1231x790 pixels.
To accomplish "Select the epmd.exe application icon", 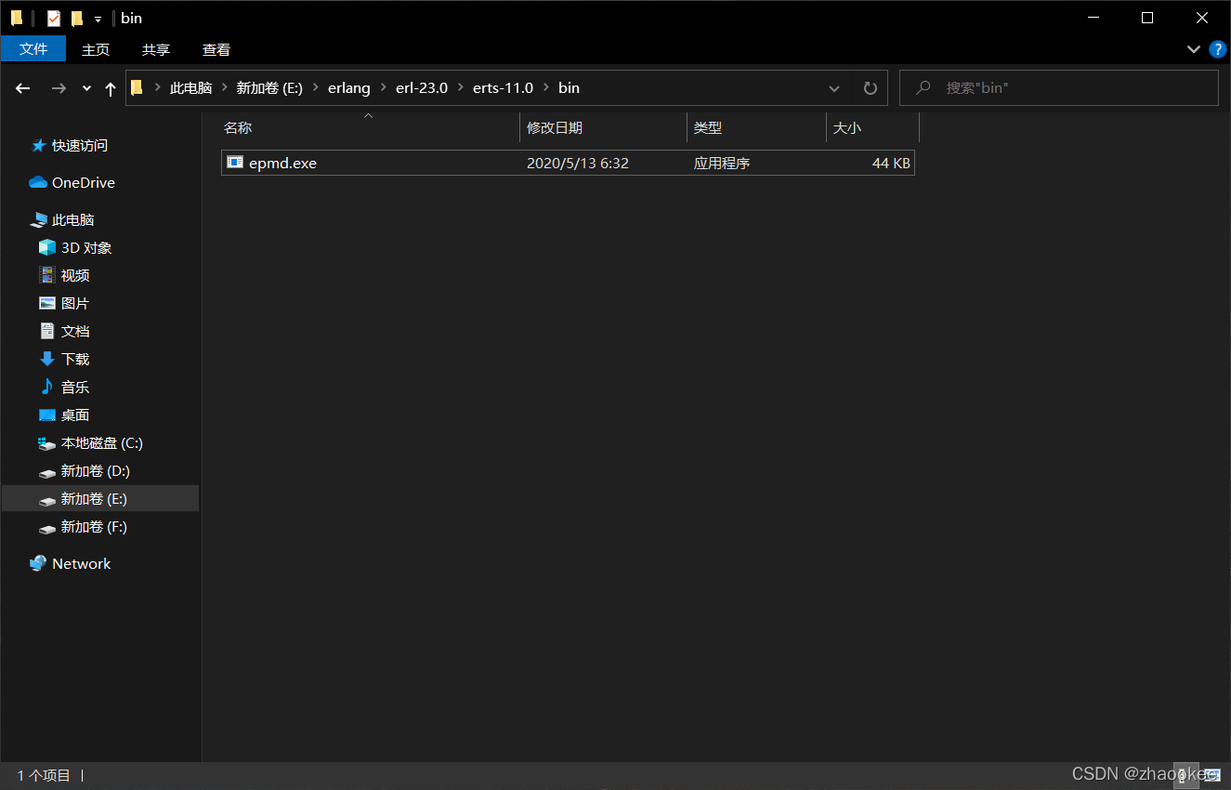I will (x=235, y=163).
